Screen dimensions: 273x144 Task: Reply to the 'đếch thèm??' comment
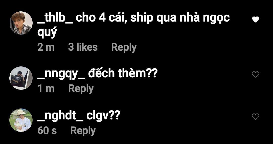[x=81, y=88]
